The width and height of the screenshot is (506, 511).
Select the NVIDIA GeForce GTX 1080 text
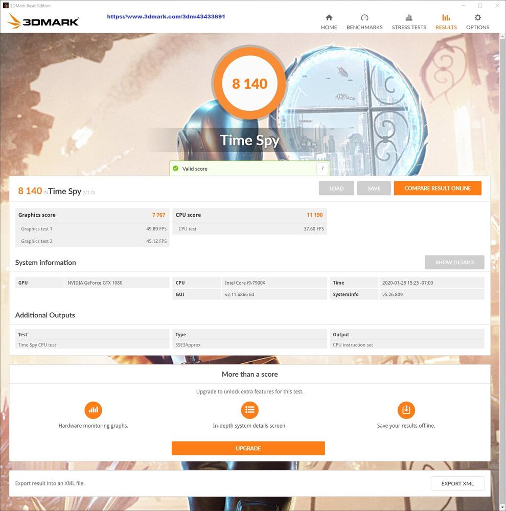(95, 283)
